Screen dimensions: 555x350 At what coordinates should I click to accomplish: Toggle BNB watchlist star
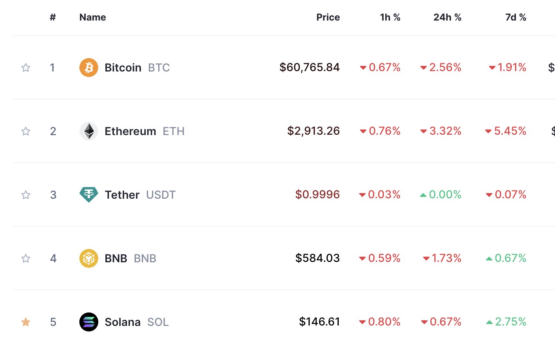click(26, 258)
